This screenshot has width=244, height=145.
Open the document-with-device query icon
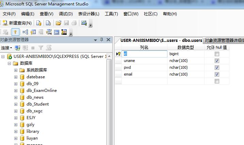(48, 23)
